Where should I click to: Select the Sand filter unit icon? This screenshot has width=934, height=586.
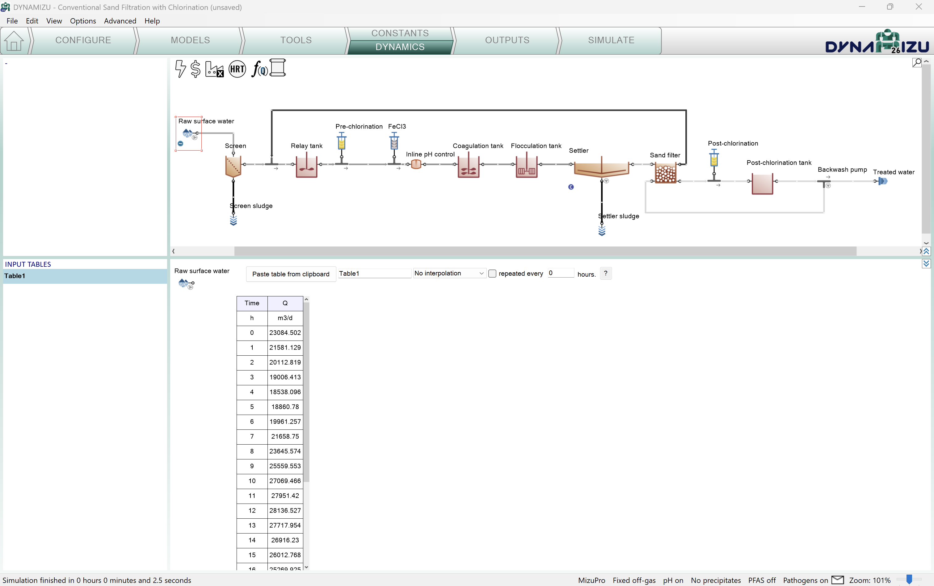(665, 173)
